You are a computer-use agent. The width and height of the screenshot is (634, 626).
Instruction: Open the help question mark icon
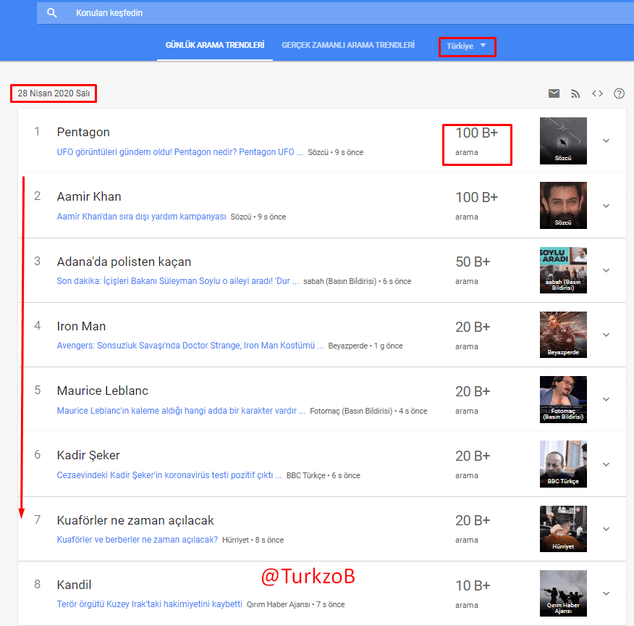coord(619,93)
